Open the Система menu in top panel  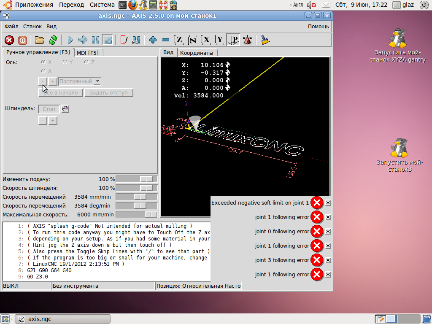pyautogui.click(x=102, y=5)
